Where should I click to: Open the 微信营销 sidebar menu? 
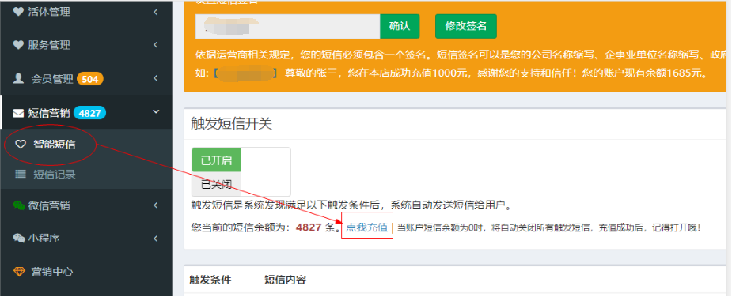coord(86,205)
